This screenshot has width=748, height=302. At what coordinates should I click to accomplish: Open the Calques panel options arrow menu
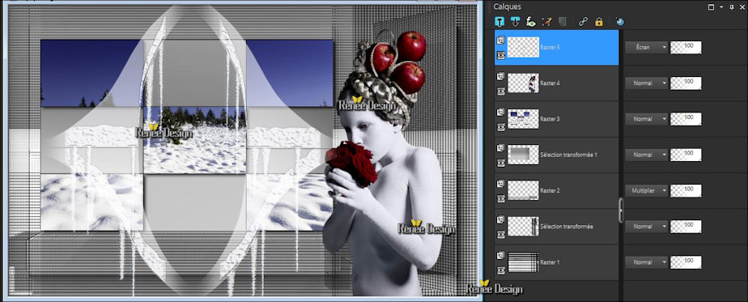[721, 6]
